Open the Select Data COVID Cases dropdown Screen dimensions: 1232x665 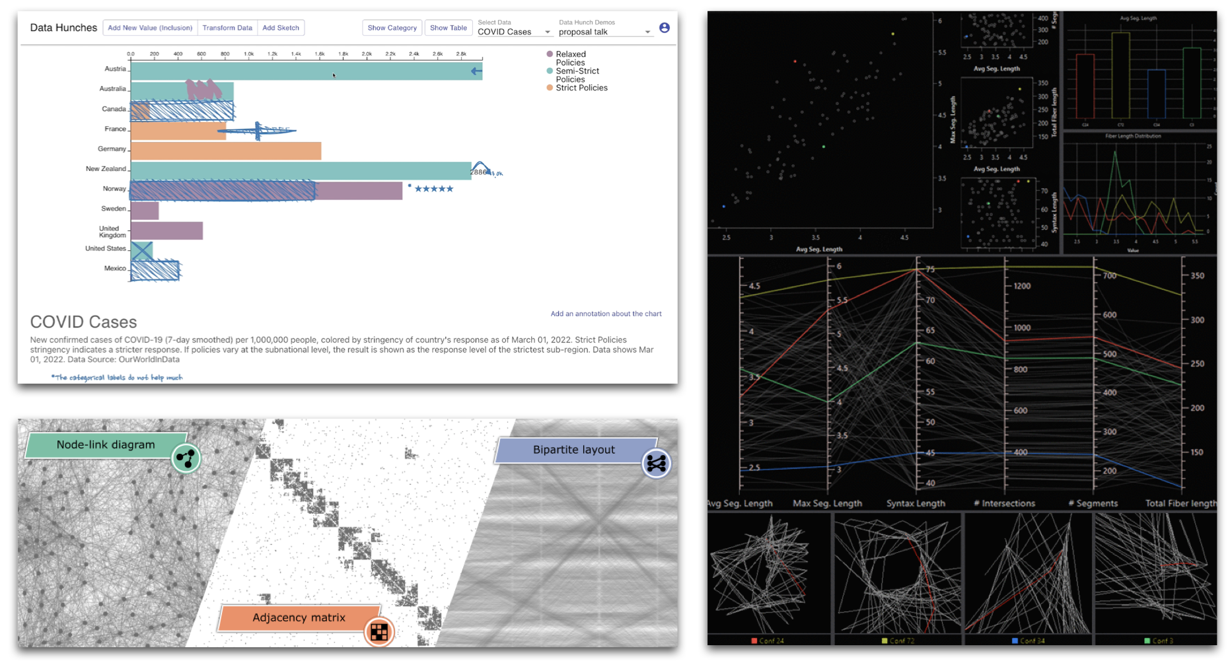[x=514, y=32]
